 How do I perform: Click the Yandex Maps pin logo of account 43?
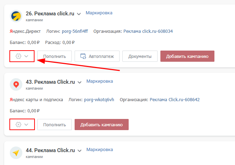tap(16, 84)
